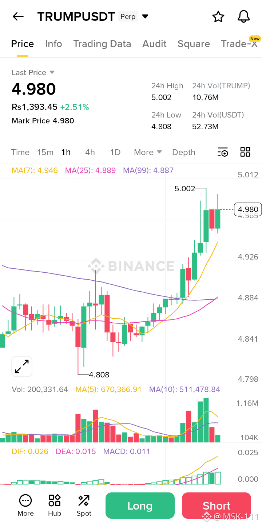The height and width of the screenshot is (526, 262).
Task: Tap the 24h High value 5.002
Action: [161, 97]
